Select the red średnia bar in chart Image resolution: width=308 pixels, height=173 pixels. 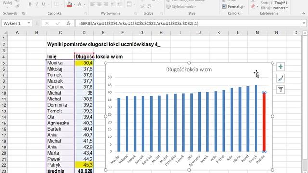[264, 122]
